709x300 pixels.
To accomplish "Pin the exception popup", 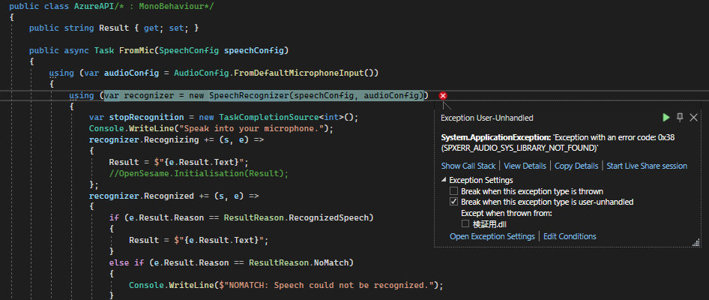I will (x=680, y=118).
